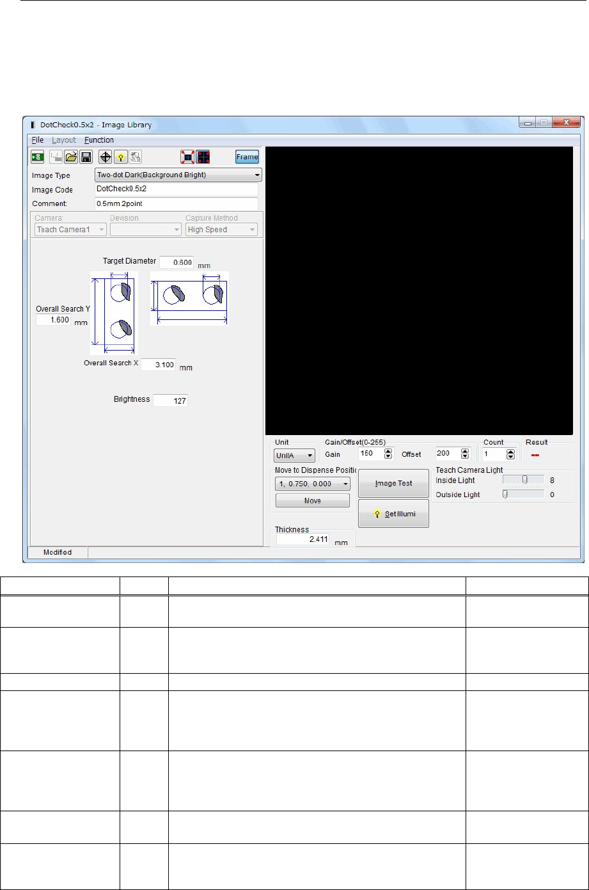Open the Function menu
Viewport: 589px width, 890px height.
[x=99, y=139]
